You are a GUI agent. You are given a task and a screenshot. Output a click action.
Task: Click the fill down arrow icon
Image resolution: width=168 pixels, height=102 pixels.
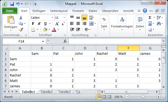click(x=150, y=24)
